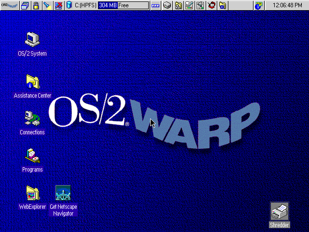This screenshot has width=309, height=232.
Task: Select the Get Netscape Navigator icon
Action: [x=63, y=193]
